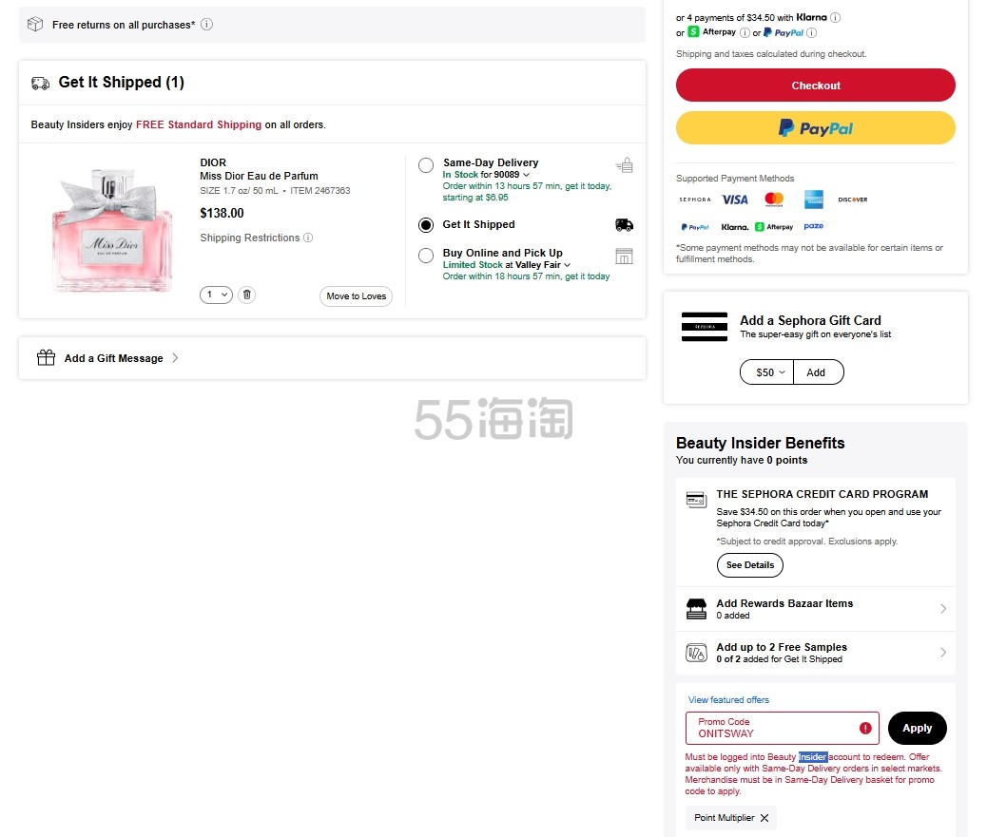Open the $50 gift card amount dropdown
Image resolution: width=987 pixels, height=837 pixels.
[766, 372]
